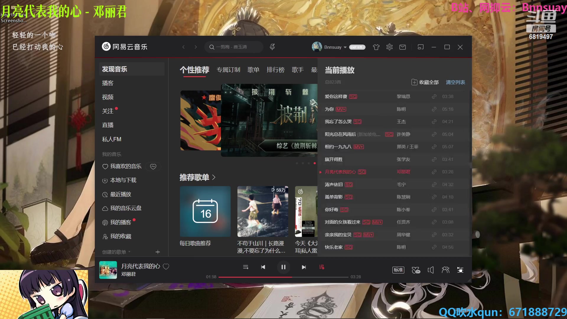This screenshot has height=319, width=567.
Task: Open the 每日歌曲推荐 calendar card
Action: point(205,211)
